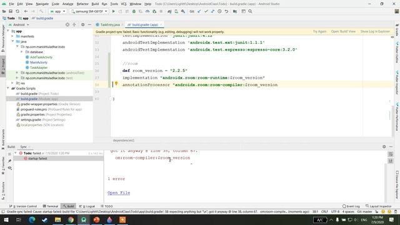Click Open 'Build' View link

pyautogui.click(x=343, y=31)
